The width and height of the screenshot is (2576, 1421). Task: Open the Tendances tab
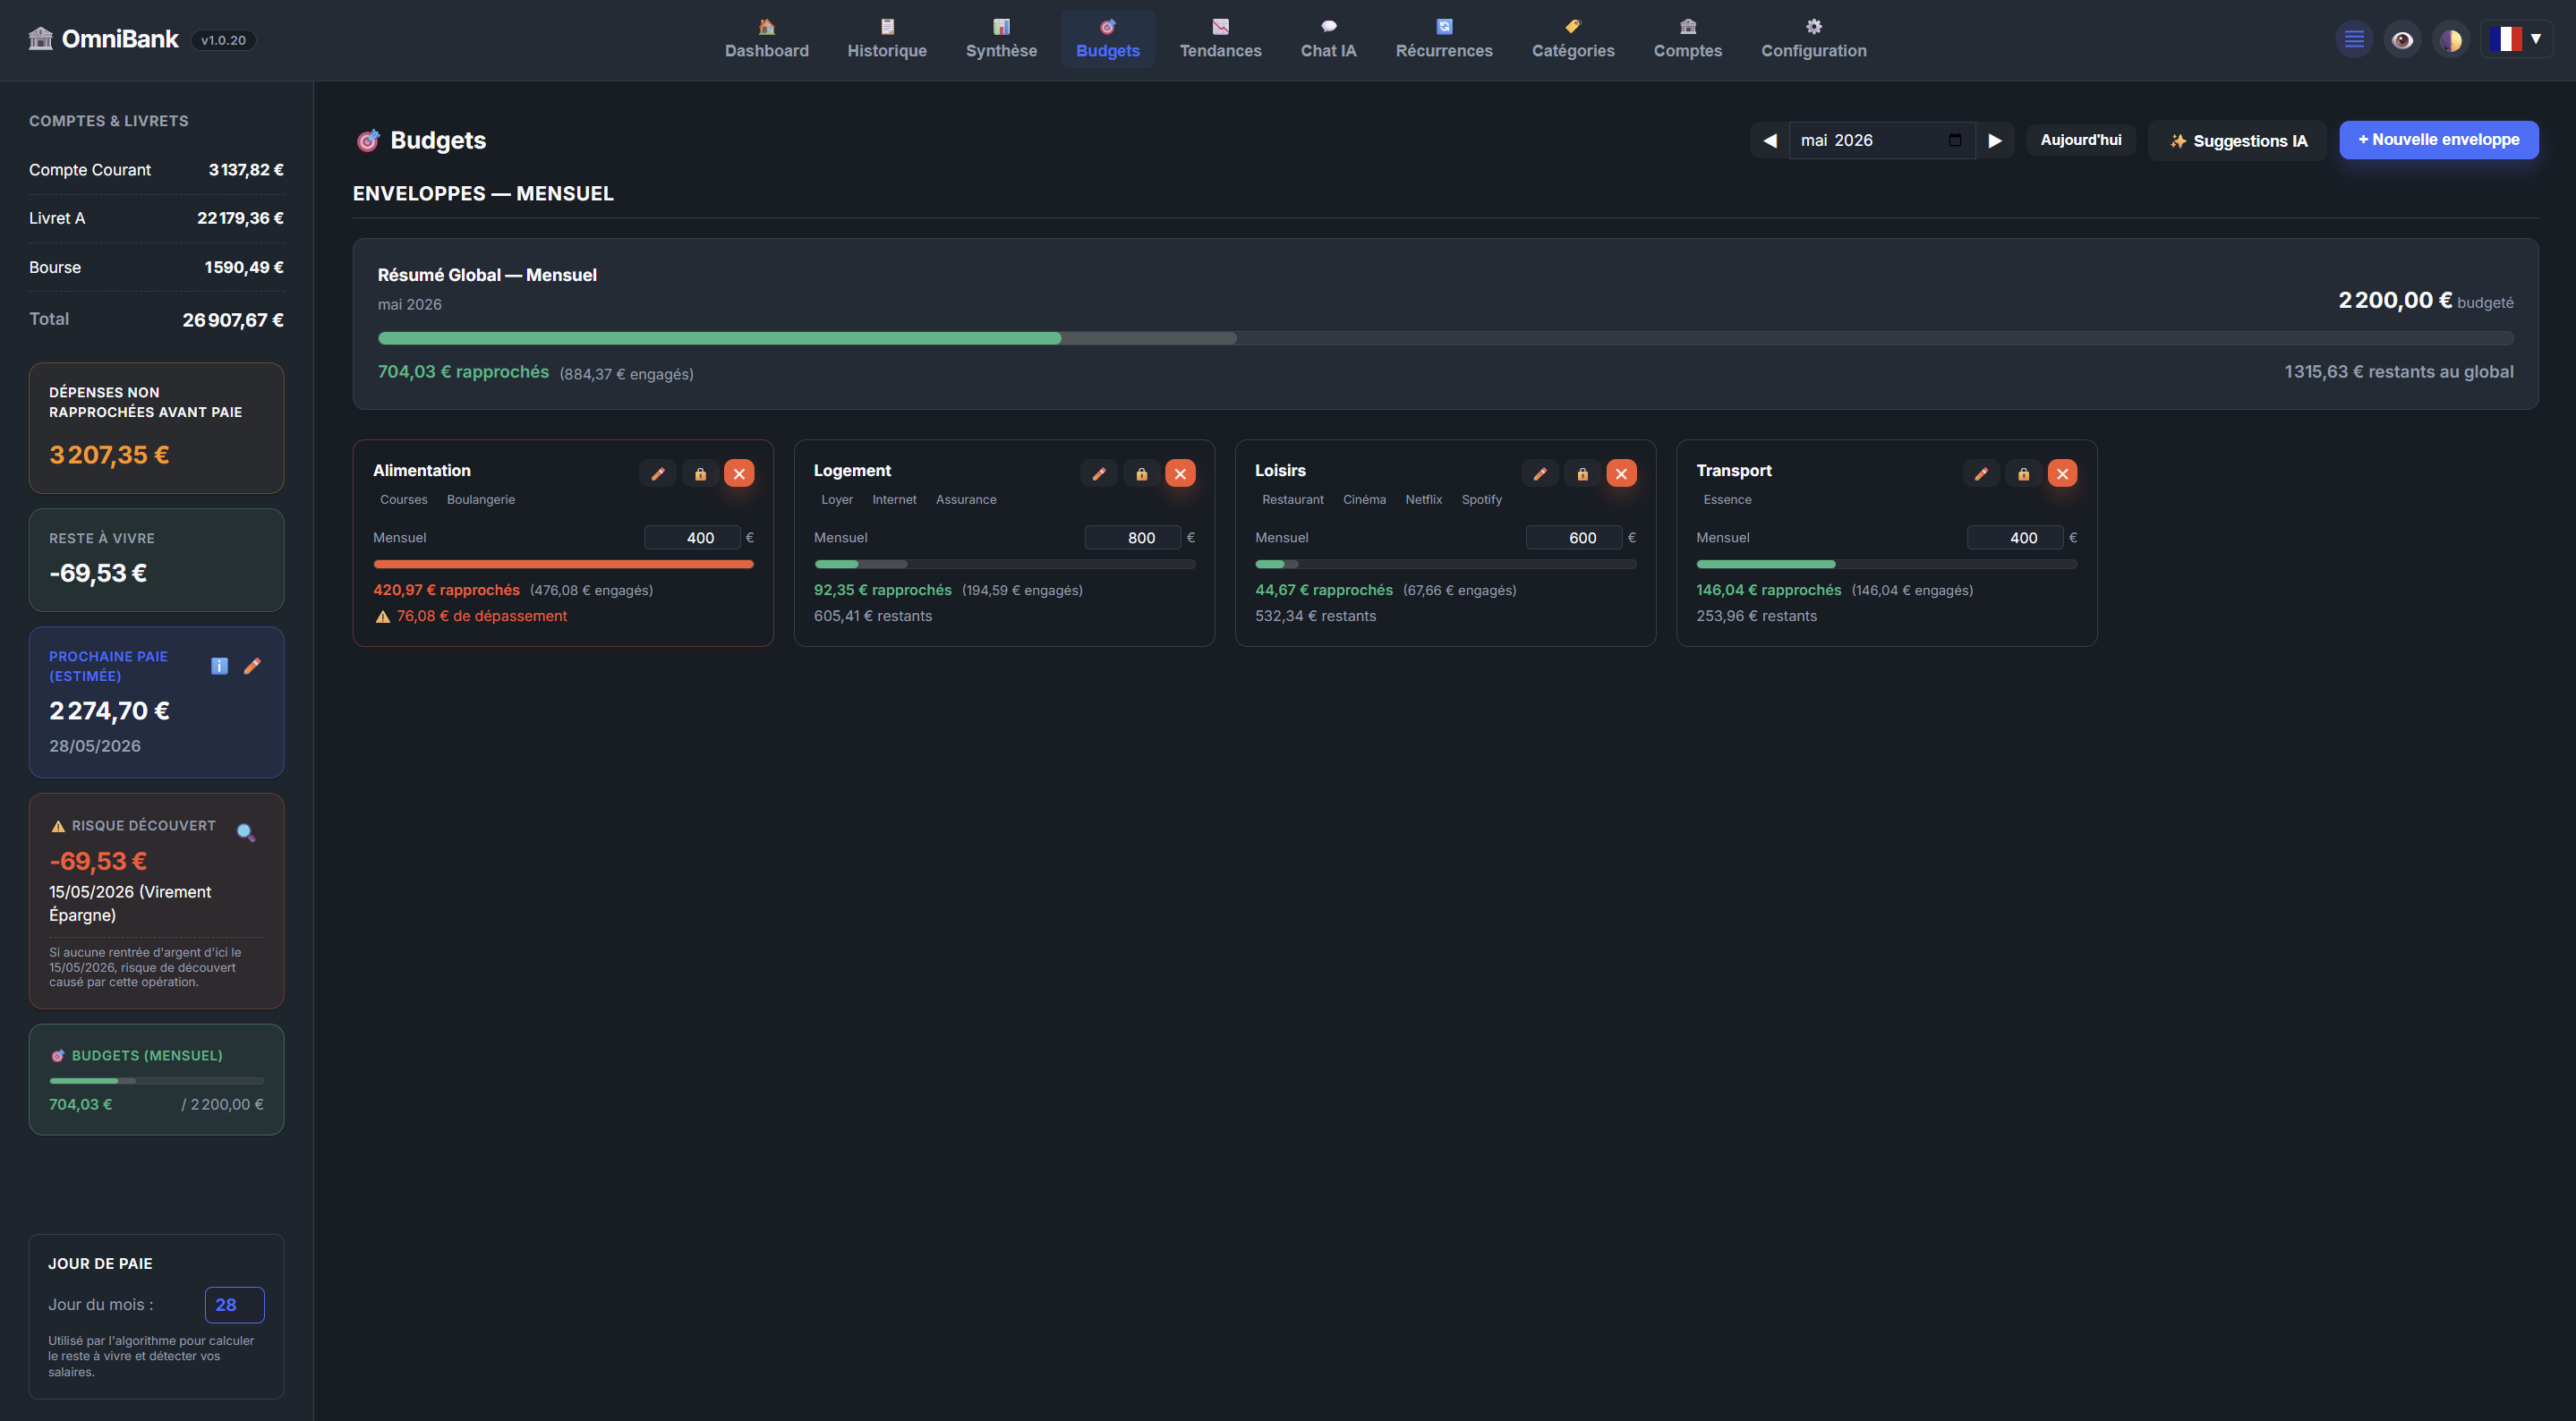point(1220,39)
